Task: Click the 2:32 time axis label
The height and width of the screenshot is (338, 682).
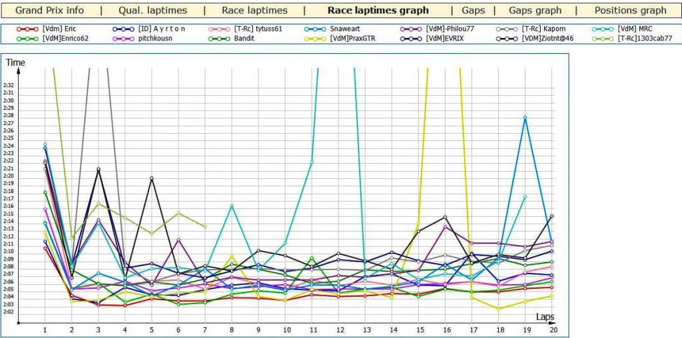Action: [9, 86]
